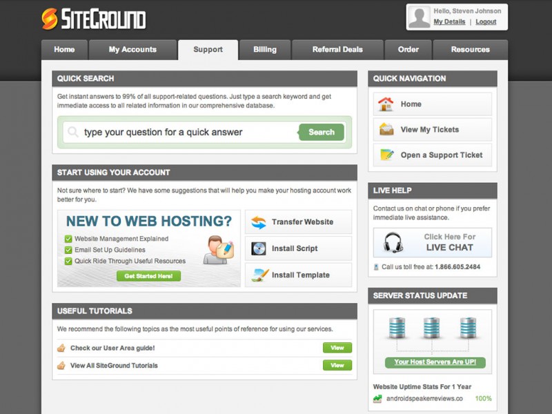Click Click Here For LIVE CHAT label
Screen dimensions: 552x414
pyautogui.click(x=450, y=242)
